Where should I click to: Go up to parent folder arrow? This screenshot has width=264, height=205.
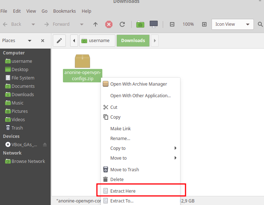pyautogui.click(x=95, y=24)
